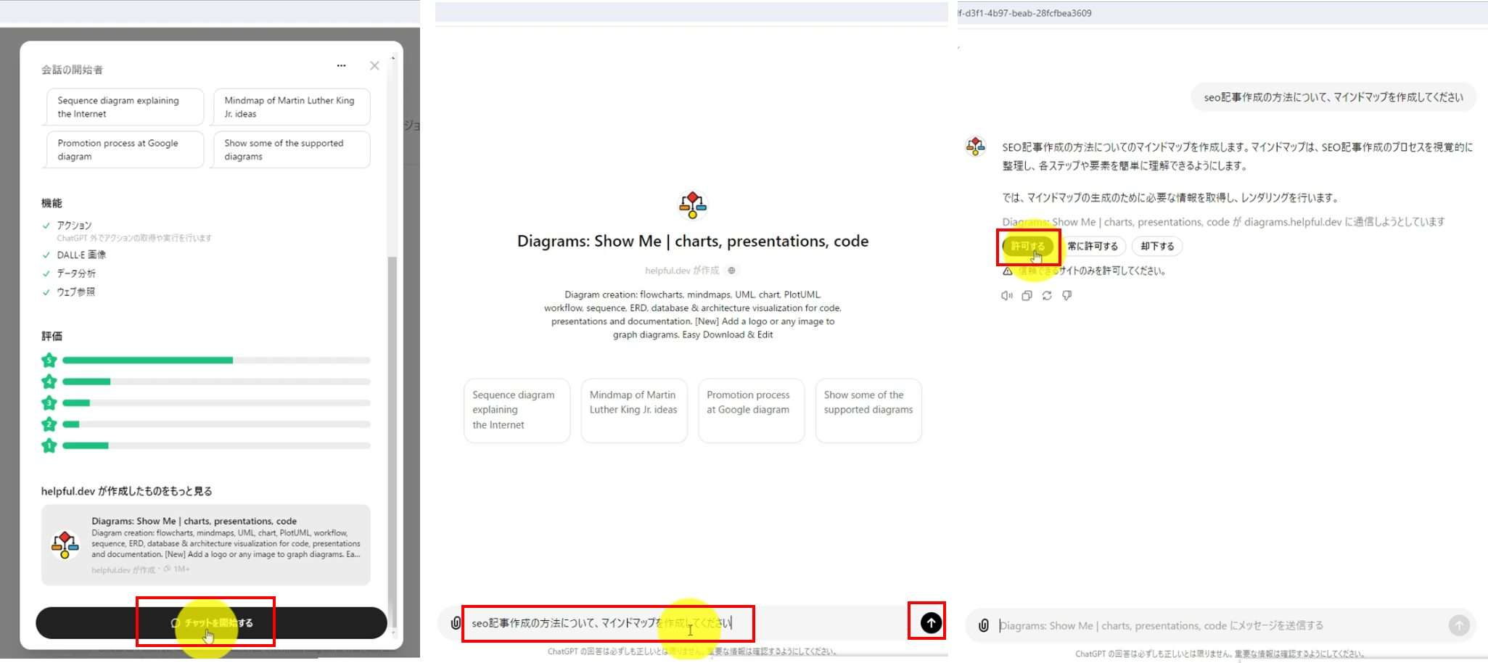Image resolution: width=1488 pixels, height=663 pixels.
Task: Click the greyed send button in right chat
Action: (x=1459, y=625)
